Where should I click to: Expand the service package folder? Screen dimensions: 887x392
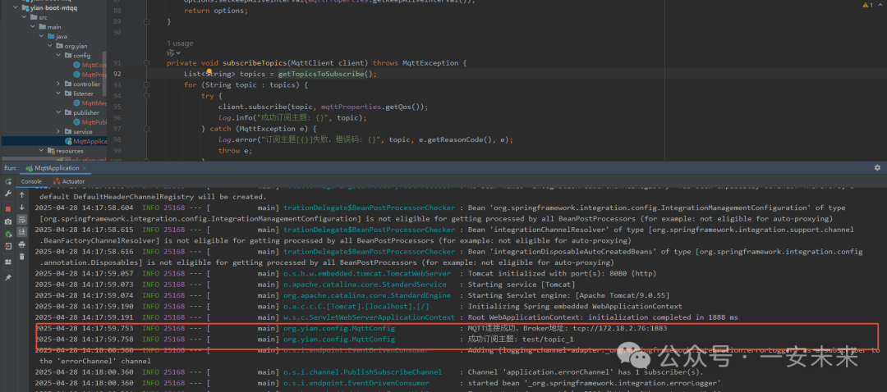57,131
